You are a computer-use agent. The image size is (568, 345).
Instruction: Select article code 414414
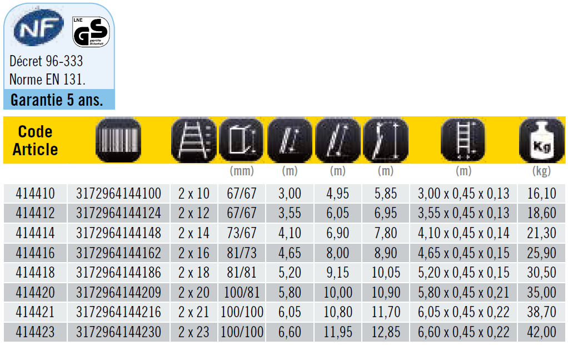[x=35, y=233]
